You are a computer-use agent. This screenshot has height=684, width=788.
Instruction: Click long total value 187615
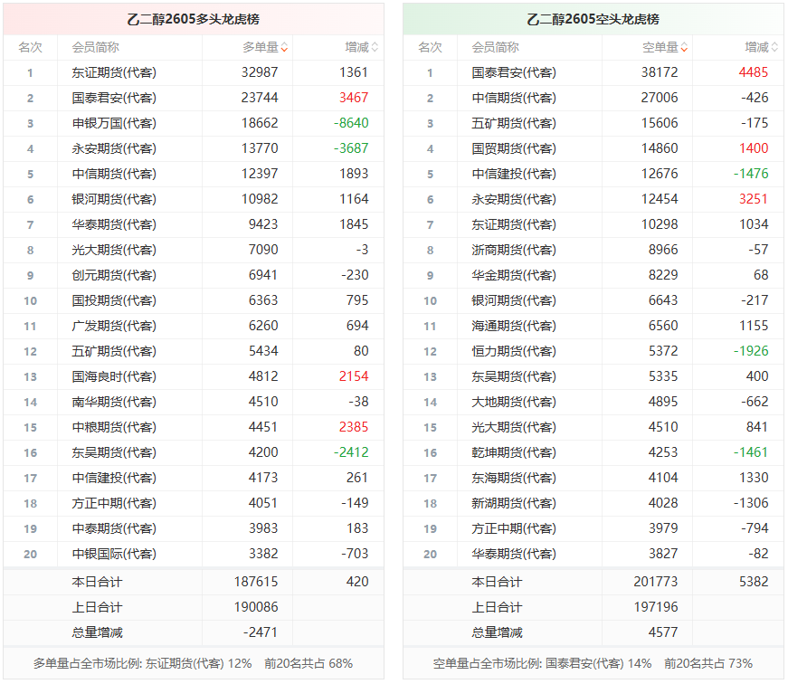(x=256, y=582)
